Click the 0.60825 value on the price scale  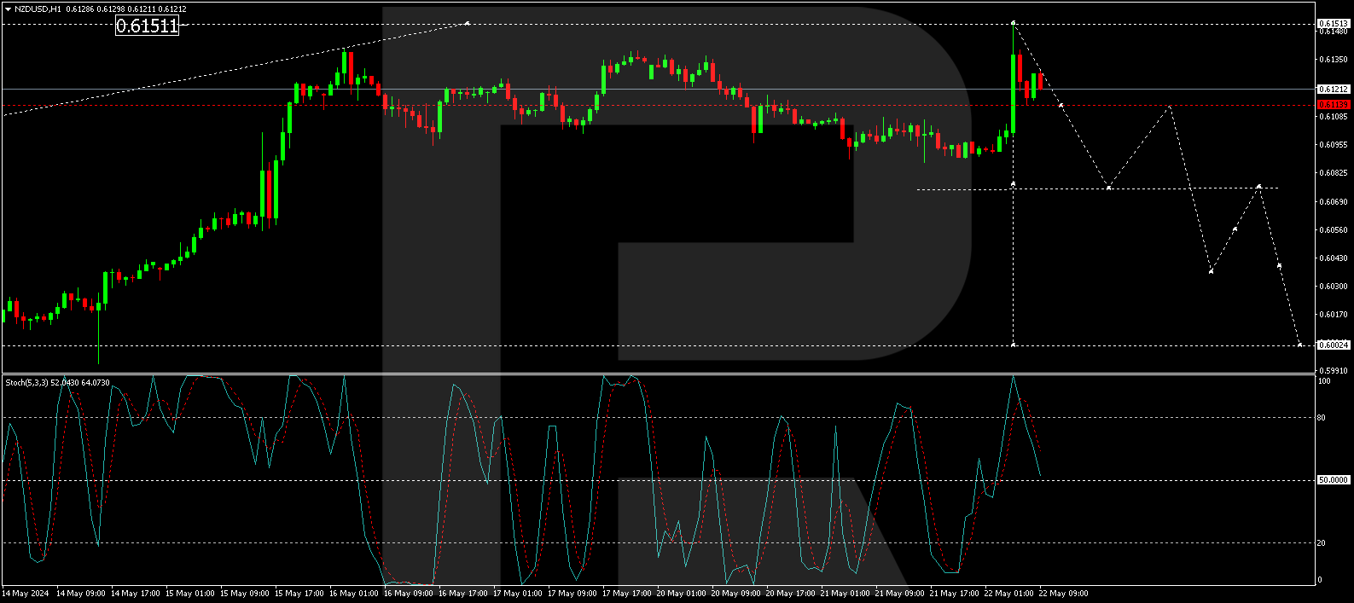pos(1334,172)
